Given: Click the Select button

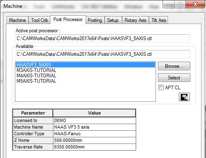Looking at the screenshot, I should [x=174, y=78].
